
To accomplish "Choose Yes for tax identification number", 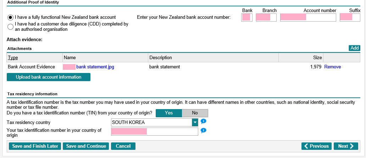I will [169, 113].
